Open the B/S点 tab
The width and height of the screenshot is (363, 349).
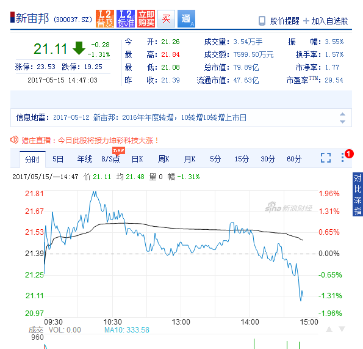(x=110, y=159)
